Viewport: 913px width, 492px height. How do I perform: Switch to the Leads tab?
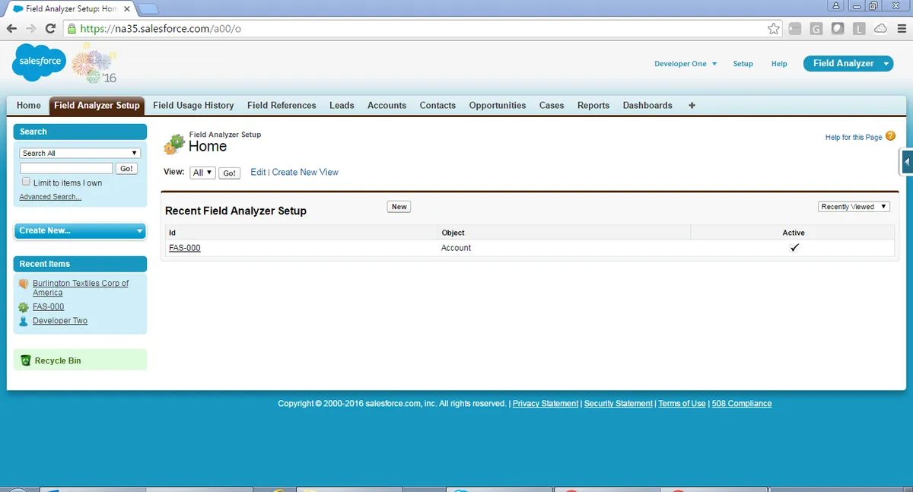[342, 106]
